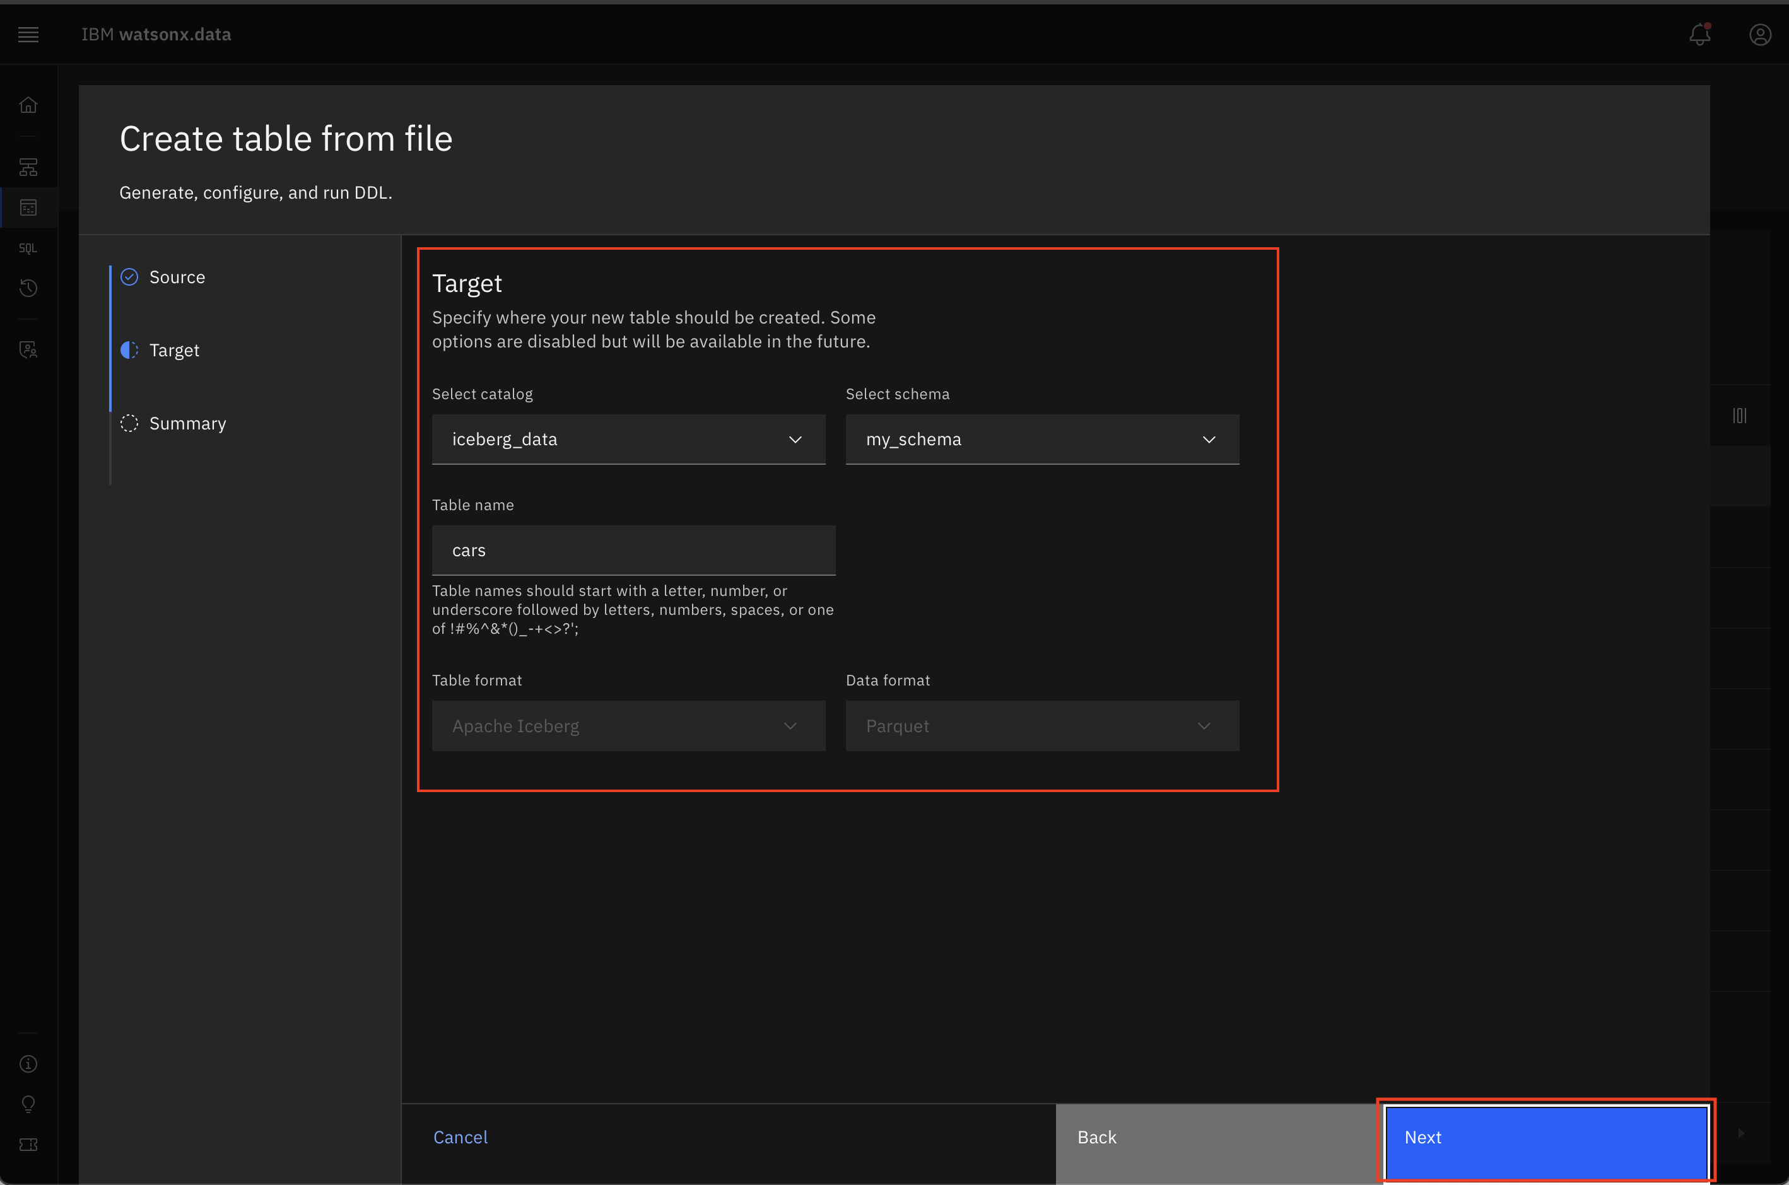Open the hamburger navigation menu
Image resolution: width=1789 pixels, height=1185 pixels.
tap(28, 35)
